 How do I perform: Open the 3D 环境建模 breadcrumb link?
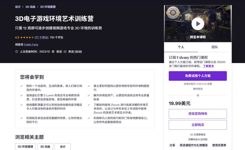pyautogui.click(x=48, y=7)
